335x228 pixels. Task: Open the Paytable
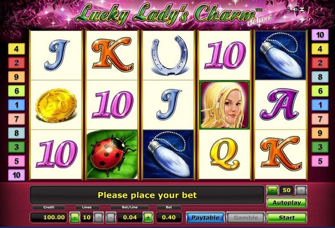(x=205, y=218)
